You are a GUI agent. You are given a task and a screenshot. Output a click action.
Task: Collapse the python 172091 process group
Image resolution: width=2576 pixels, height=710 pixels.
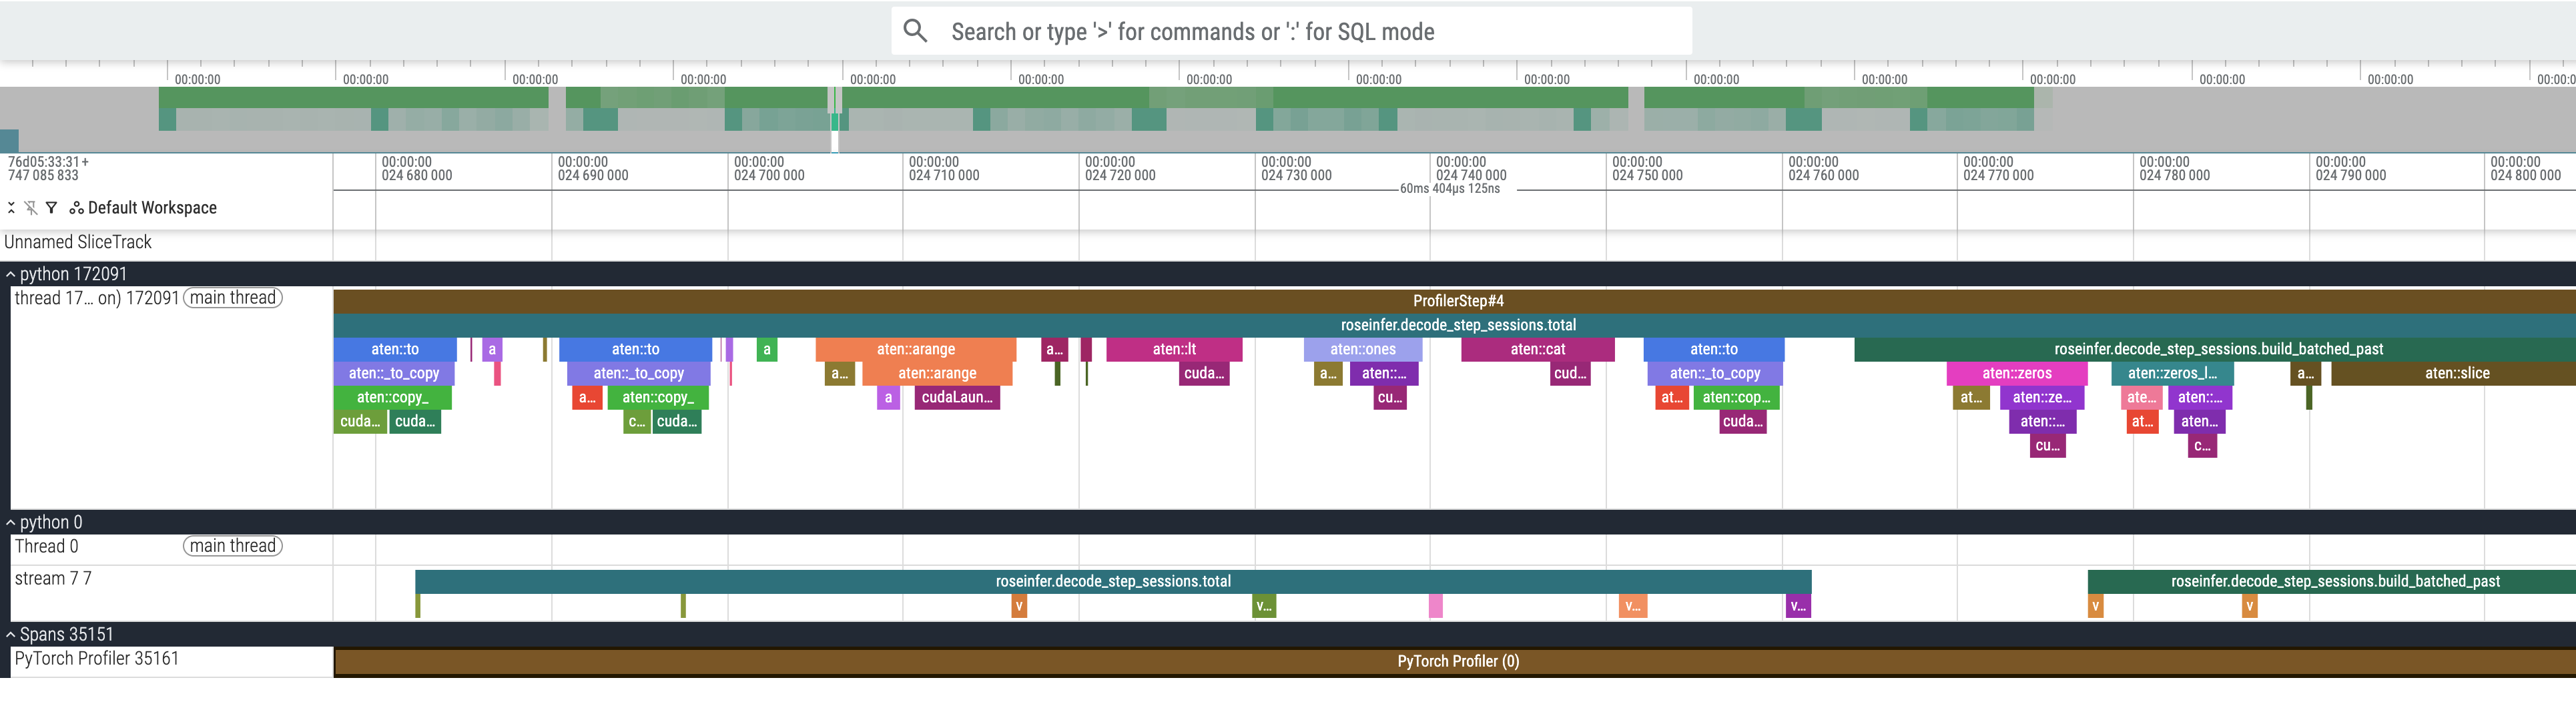[x=11, y=274]
